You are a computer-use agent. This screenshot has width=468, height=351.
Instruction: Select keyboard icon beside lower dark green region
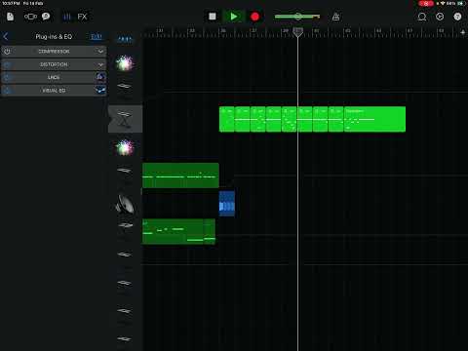point(125,225)
